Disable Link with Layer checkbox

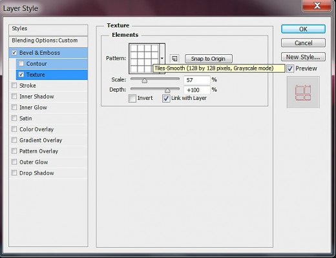pos(166,98)
